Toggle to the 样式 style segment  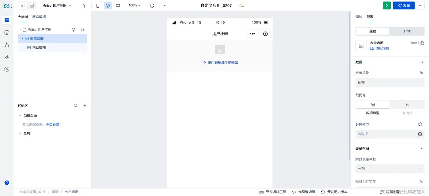(x=407, y=31)
